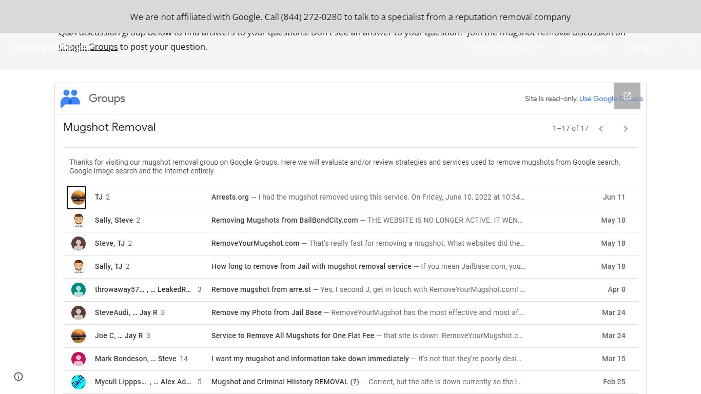Open the Contact Us menu item
Image resolution: width=701 pixels, height=394 pixels.
click(x=647, y=47)
